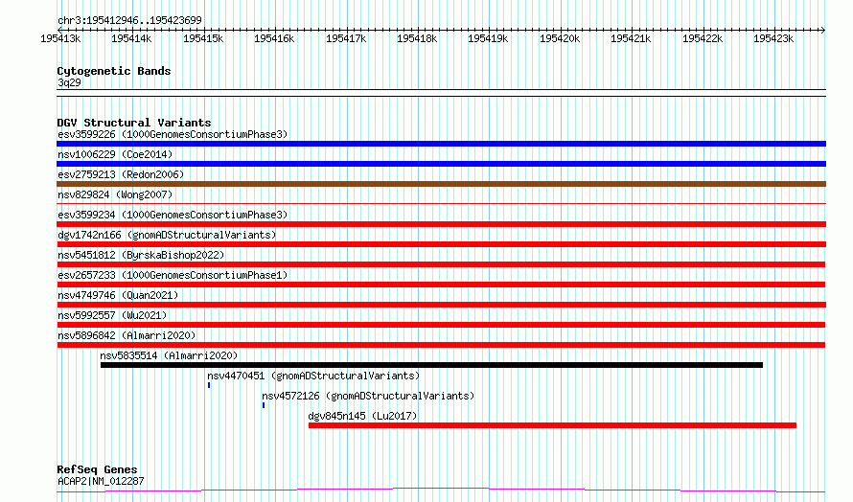Select the red dgv845n145 Lu2017 bar

(x=552, y=425)
